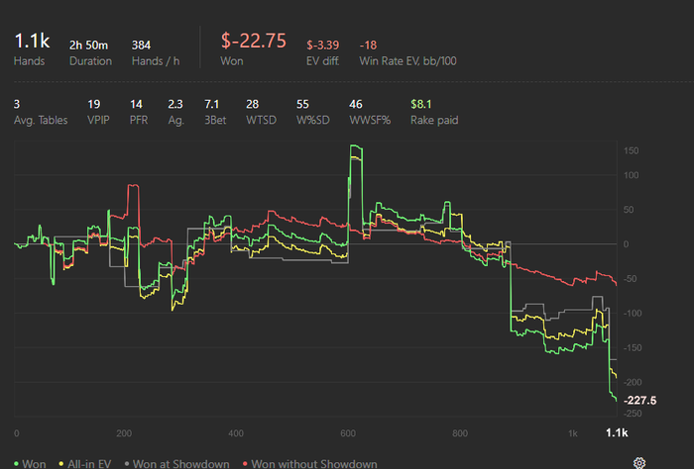Click the 200 x-axis tick label
This screenshot has width=694, height=469.
pyautogui.click(x=124, y=433)
